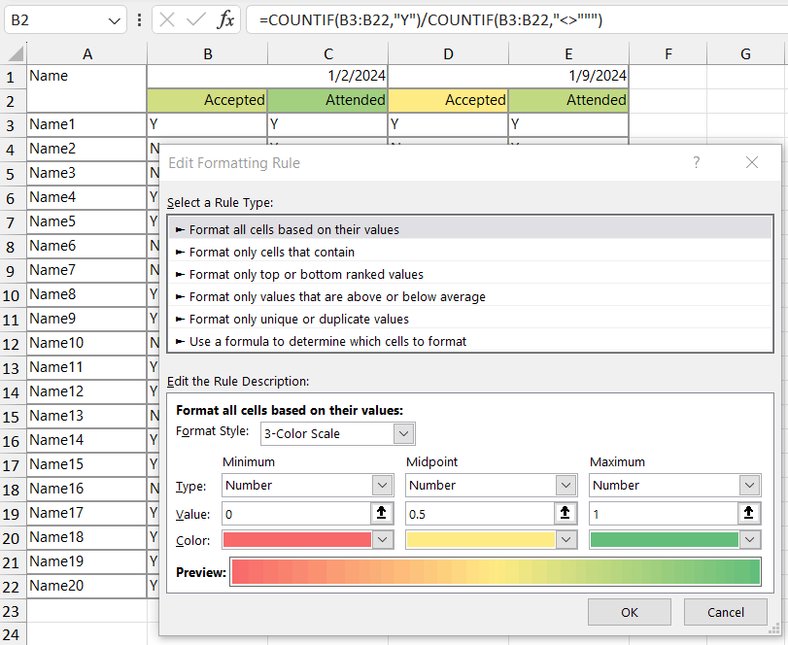Click the formula bar Enter checkmark icon
Screen dimensions: 788x645
(195, 20)
